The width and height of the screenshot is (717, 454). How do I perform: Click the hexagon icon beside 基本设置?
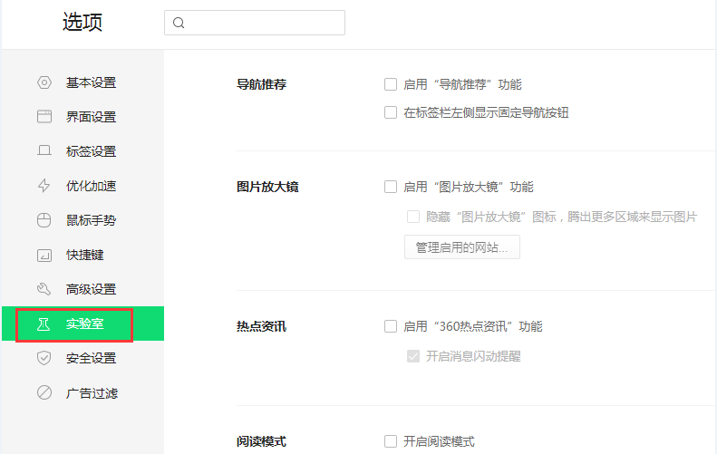pos(44,82)
